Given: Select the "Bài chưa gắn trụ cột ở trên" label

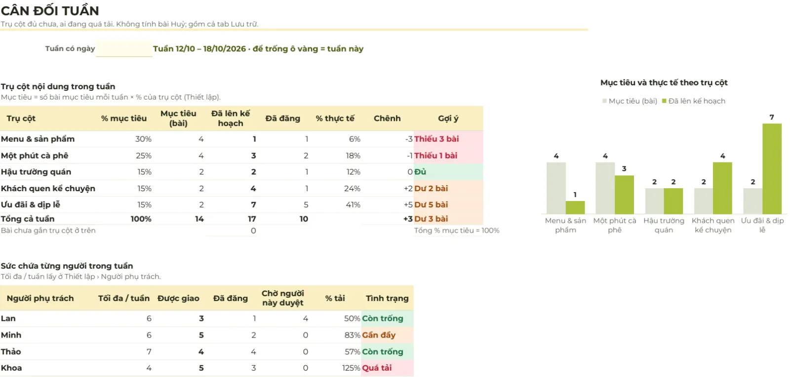Looking at the screenshot, I should [x=48, y=231].
